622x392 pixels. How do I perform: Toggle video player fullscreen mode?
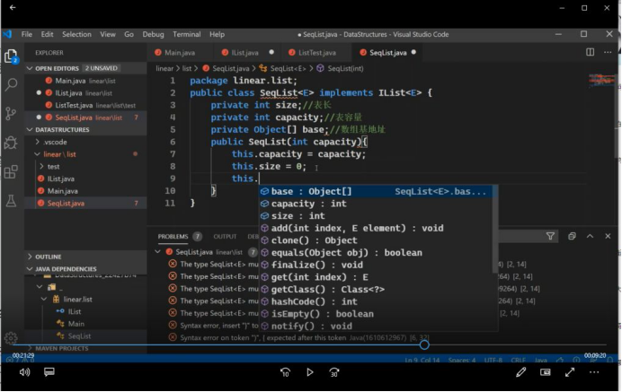tap(570, 372)
